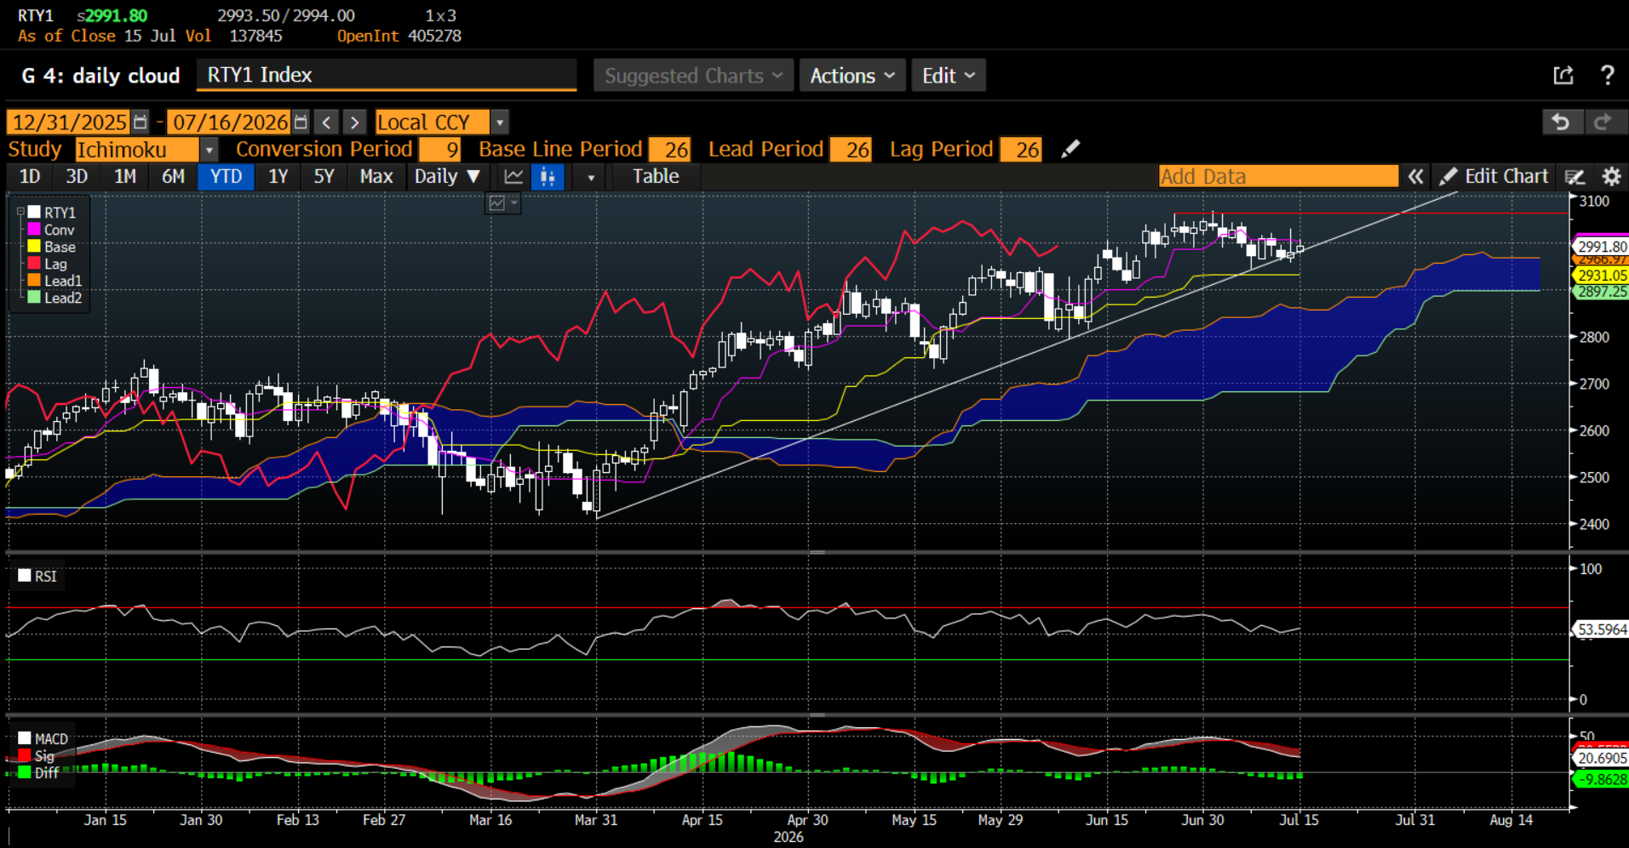This screenshot has height=848, width=1629.
Task: Select the 3D range tab
Action: [77, 177]
